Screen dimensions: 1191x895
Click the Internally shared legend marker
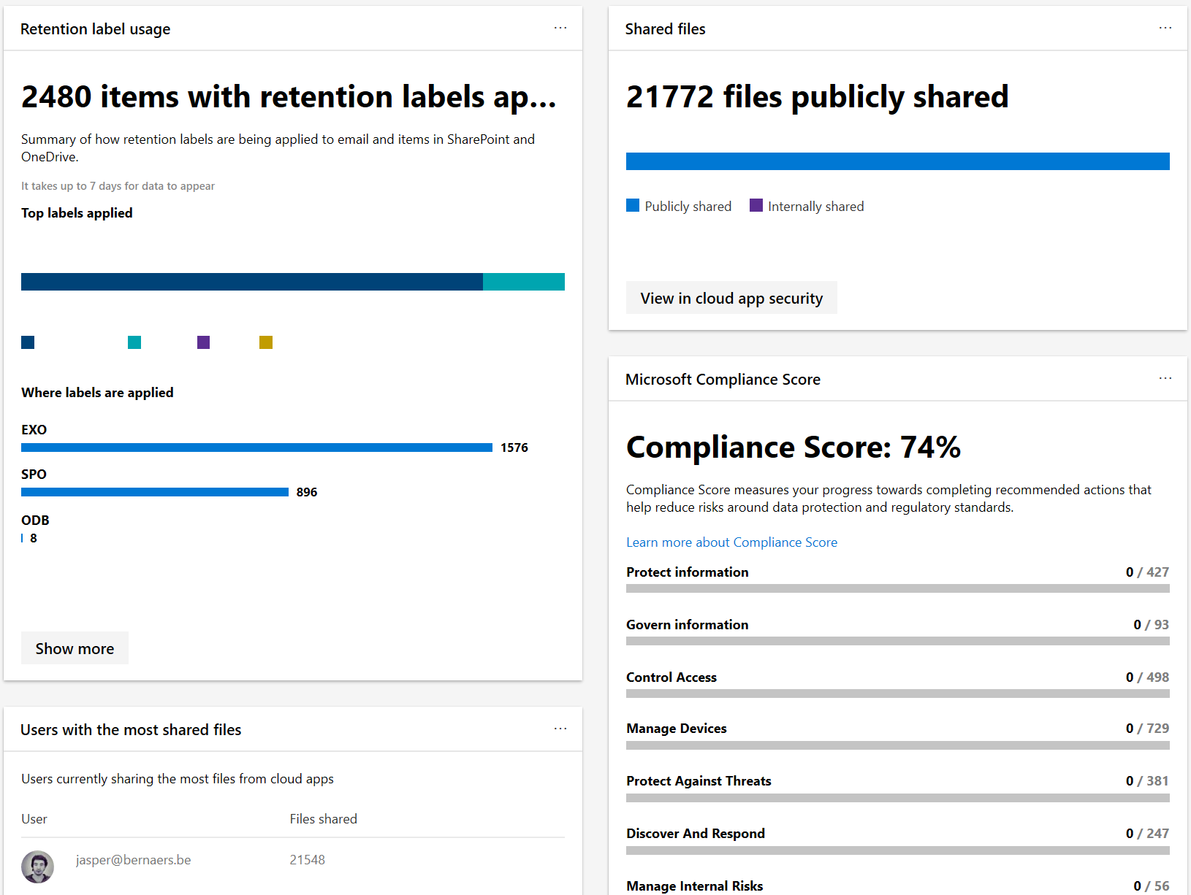coord(756,205)
